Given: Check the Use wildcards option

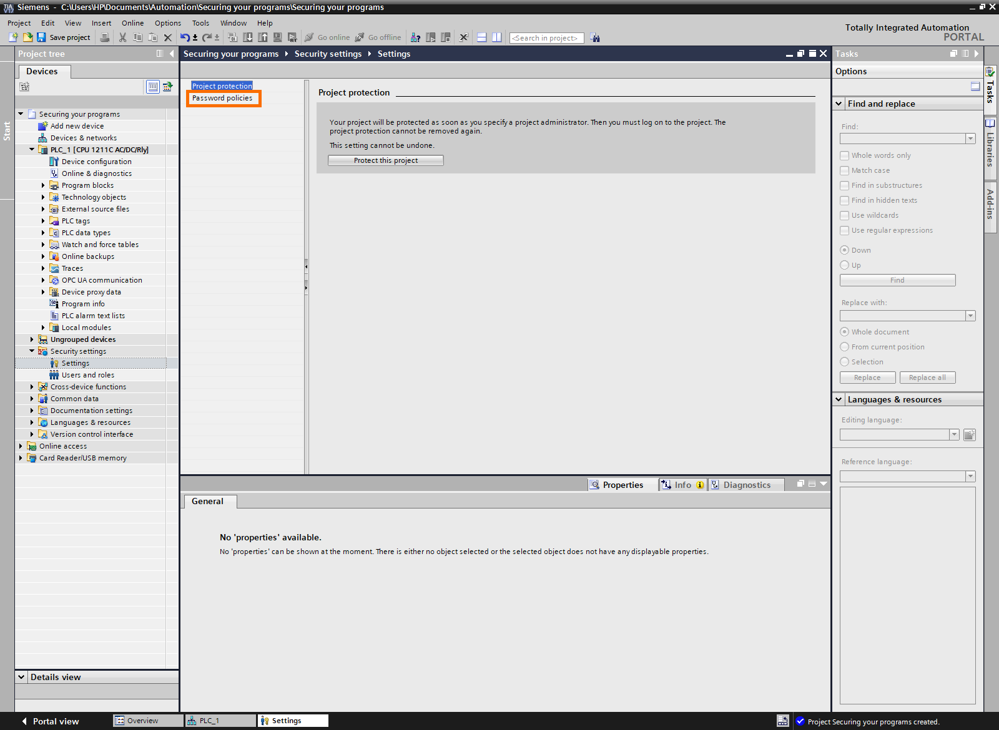Looking at the screenshot, I should click(x=845, y=215).
